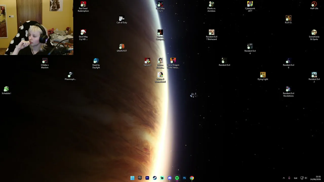Select the Yakuza 0 desktop shortcut
This screenshot has height=182, width=324.
[147, 62]
